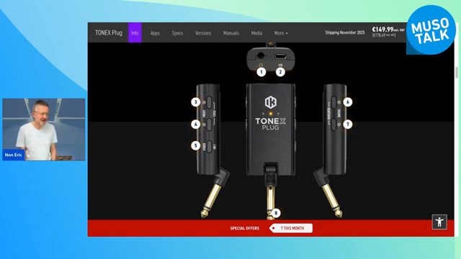Click hotspot marker number 2 USB port
Screen dimensions: 461x259
tap(280, 72)
